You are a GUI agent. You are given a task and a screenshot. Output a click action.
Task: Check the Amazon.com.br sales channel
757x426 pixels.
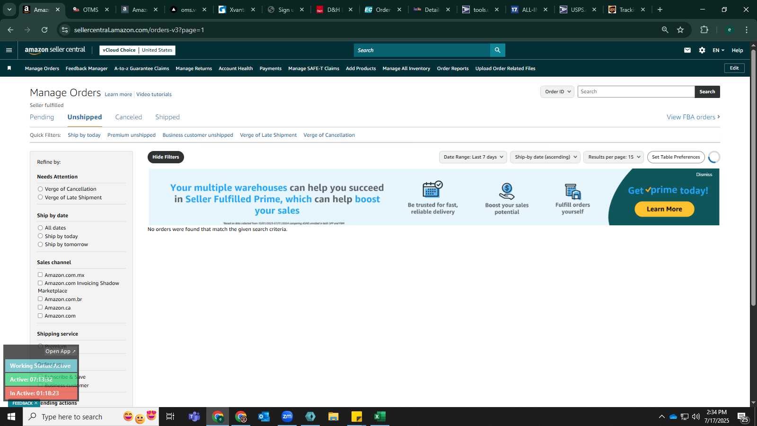(x=40, y=299)
